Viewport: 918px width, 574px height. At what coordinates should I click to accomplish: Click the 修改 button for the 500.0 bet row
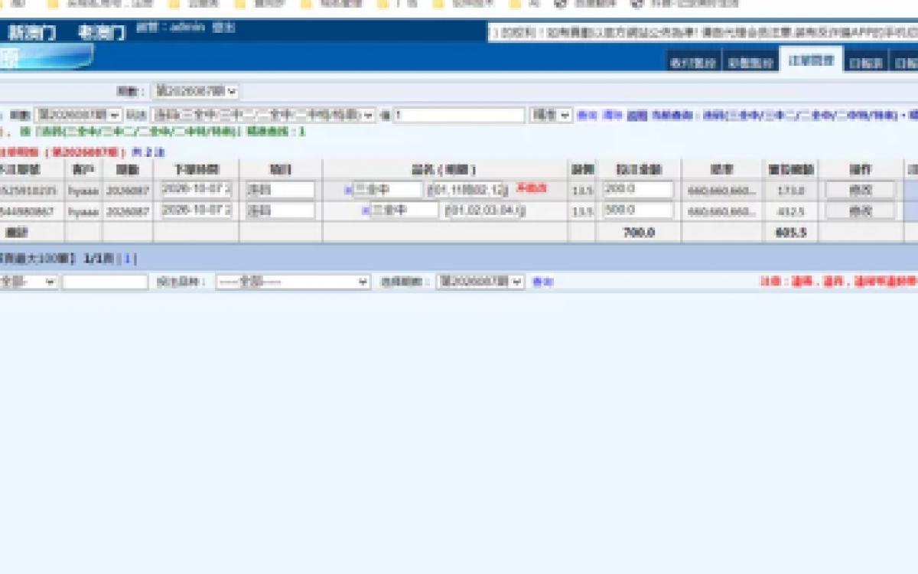pyautogui.click(x=861, y=210)
